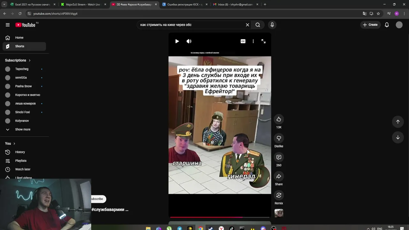
Task: Open the tab search dropdown
Action: click(x=4, y=4)
